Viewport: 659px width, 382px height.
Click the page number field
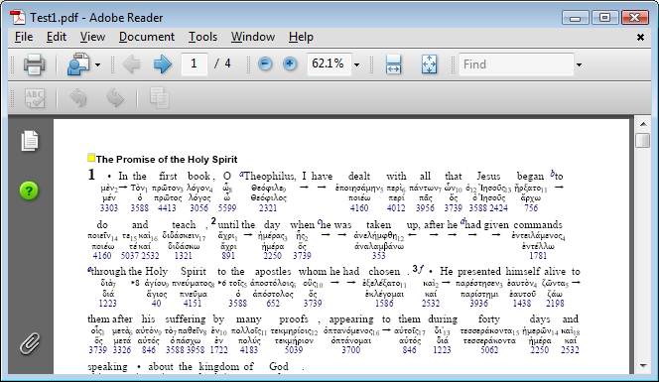coord(195,64)
